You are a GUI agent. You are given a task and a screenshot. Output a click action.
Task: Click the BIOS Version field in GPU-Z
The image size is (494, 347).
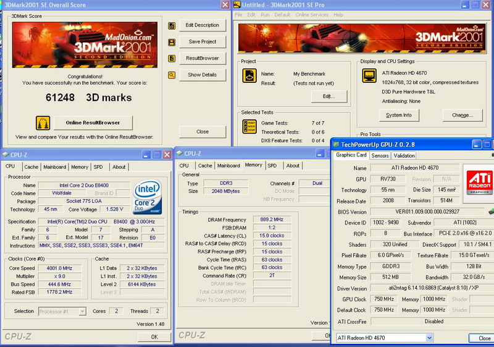[427, 212]
